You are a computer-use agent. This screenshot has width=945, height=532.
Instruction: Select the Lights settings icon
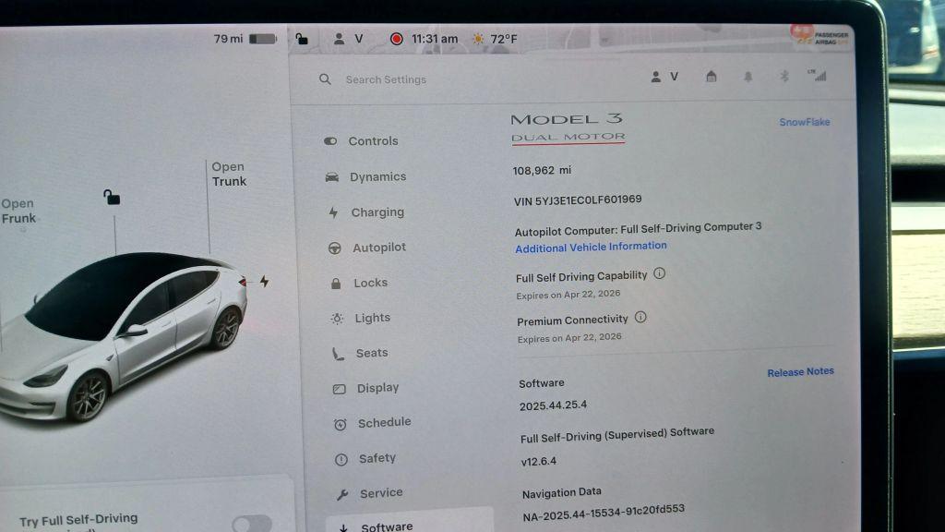coord(335,318)
